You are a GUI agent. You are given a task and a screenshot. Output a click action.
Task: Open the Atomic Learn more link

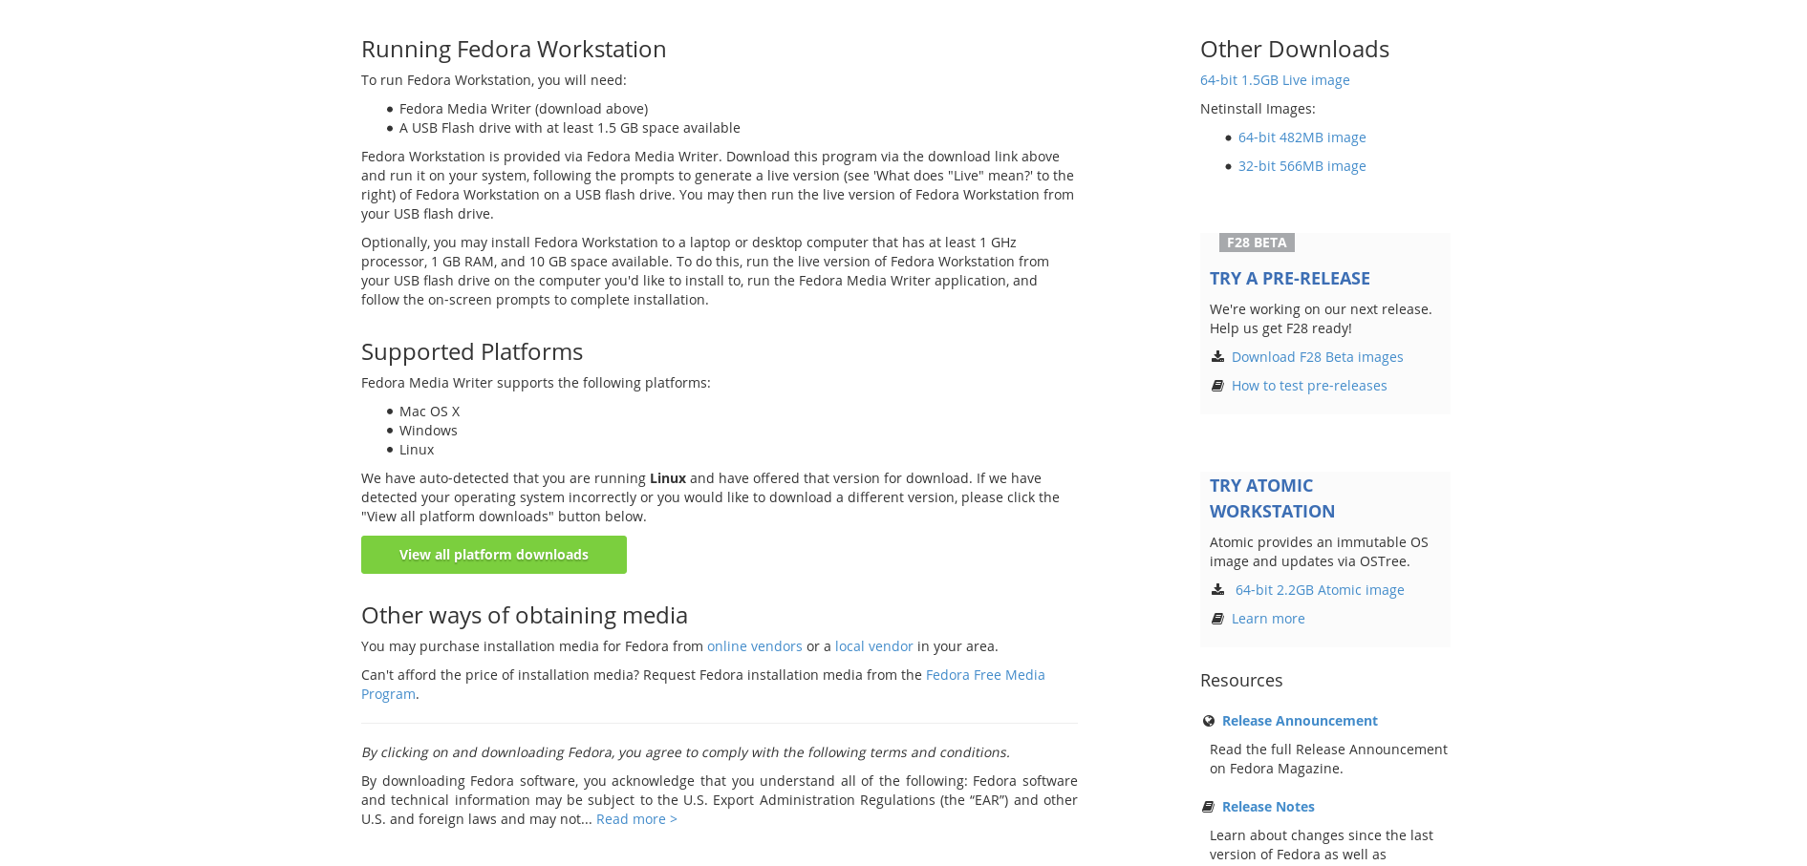point(1268,619)
